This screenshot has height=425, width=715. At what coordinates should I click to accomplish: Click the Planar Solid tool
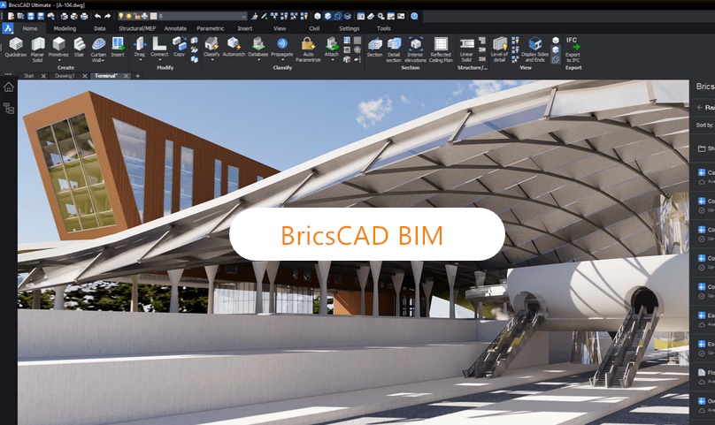coord(38,47)
